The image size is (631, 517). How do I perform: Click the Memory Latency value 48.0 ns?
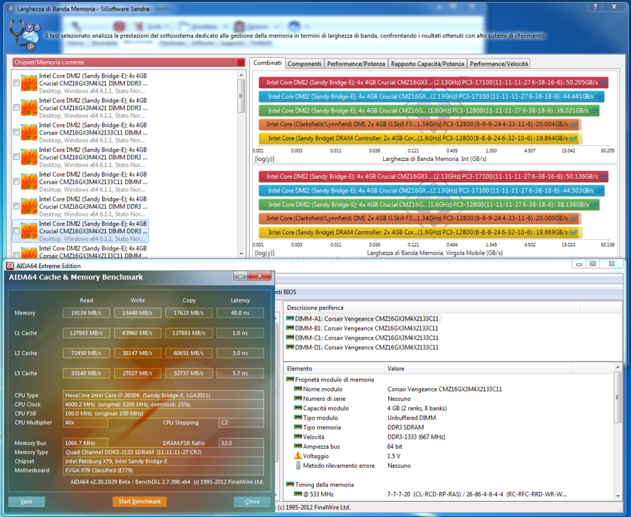tap(240, 313)
